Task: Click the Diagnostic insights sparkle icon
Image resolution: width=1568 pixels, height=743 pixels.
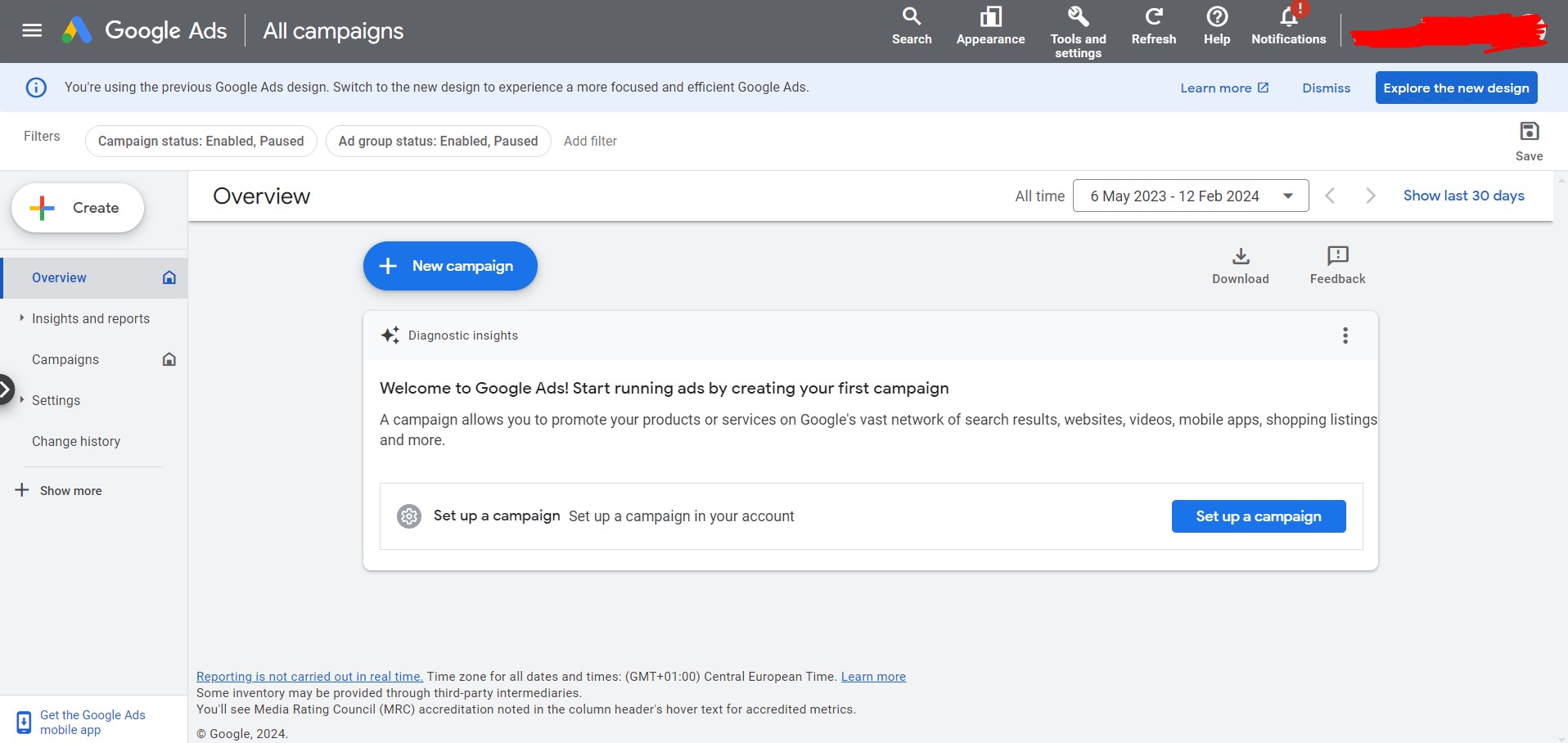Action: click(x=390, y=335)
